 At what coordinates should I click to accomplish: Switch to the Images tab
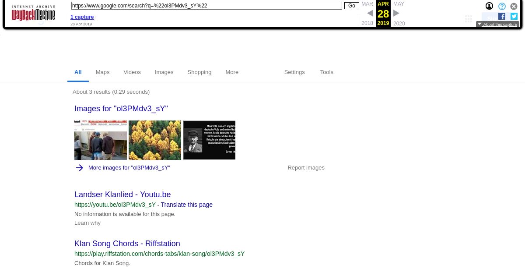(164, 72)
